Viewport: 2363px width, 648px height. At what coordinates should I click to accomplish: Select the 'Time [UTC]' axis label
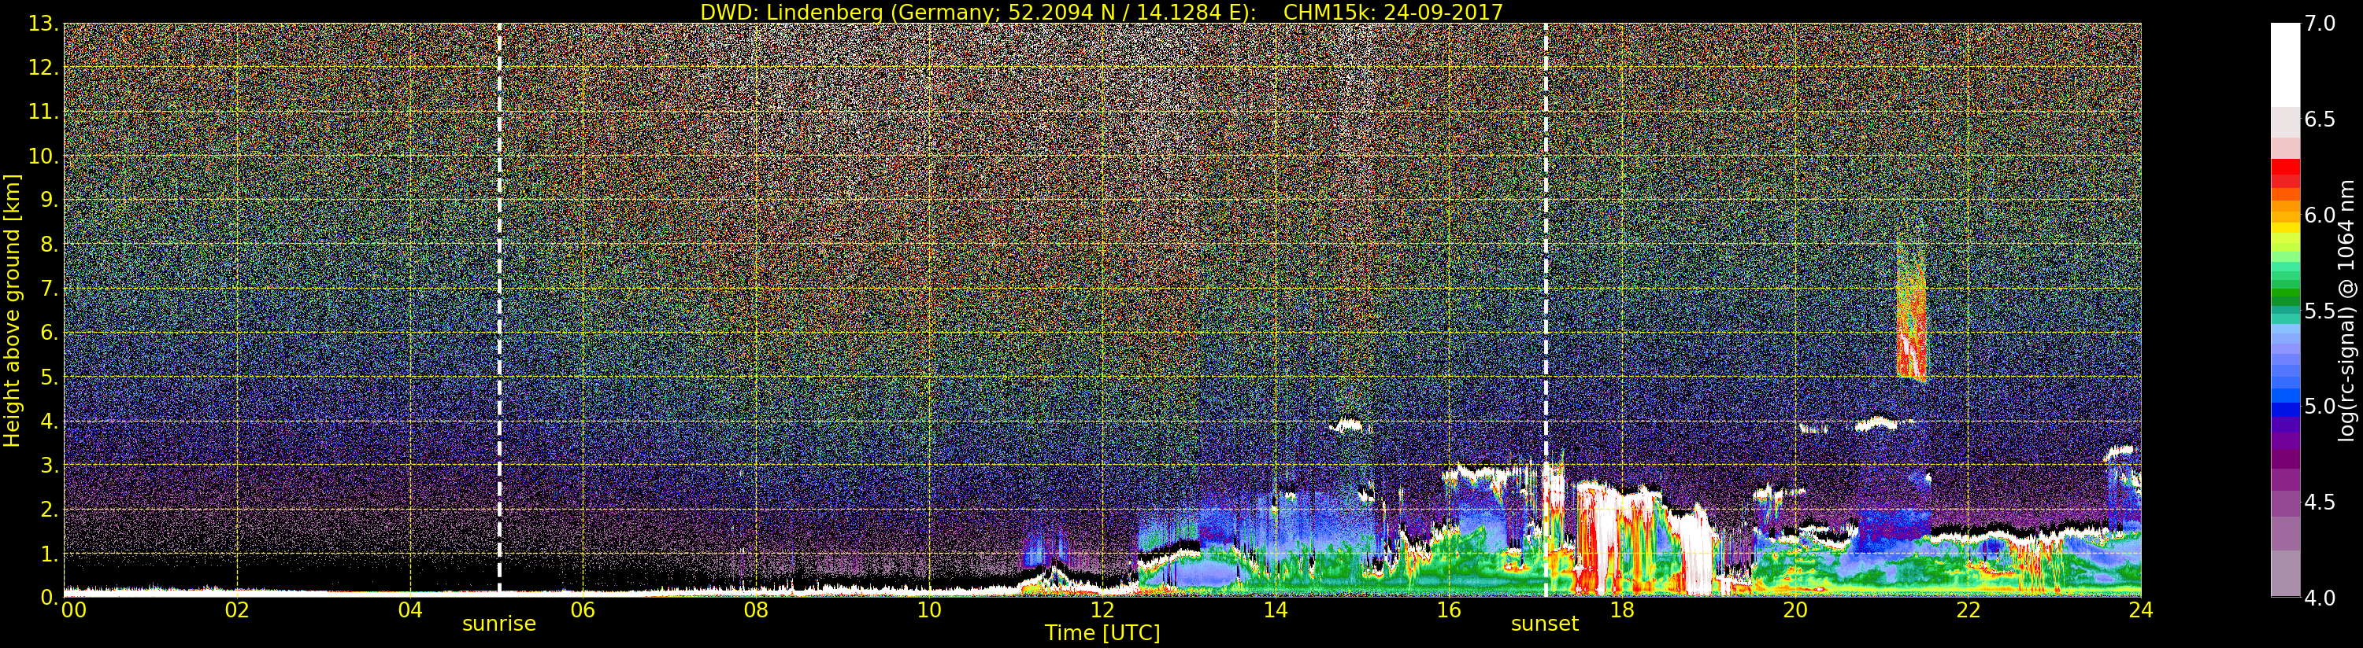[x=1102, y=632]
